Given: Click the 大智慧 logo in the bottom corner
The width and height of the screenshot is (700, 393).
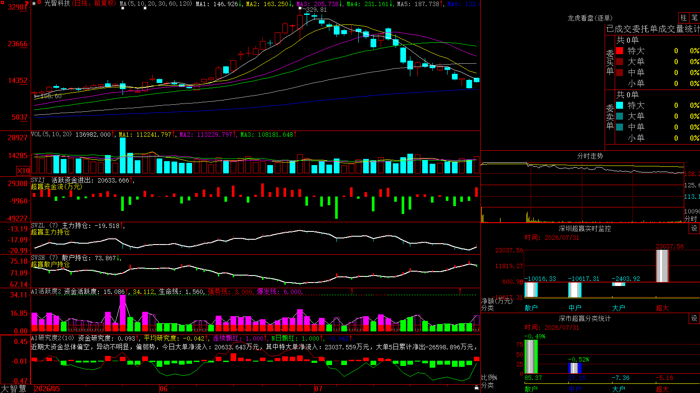Looking at the screenshot, I should tap(14, 389).
